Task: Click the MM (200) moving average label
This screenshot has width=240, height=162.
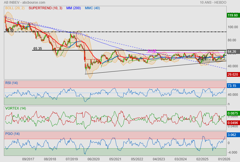Action: [x=74, y=8]
